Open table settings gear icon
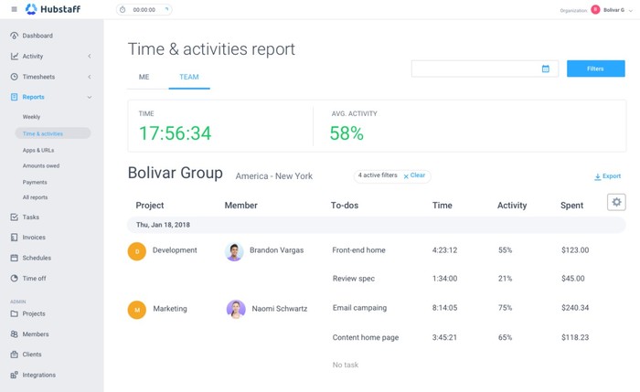Viewport: 640px width, 392px height. click(x=616, y=202)
